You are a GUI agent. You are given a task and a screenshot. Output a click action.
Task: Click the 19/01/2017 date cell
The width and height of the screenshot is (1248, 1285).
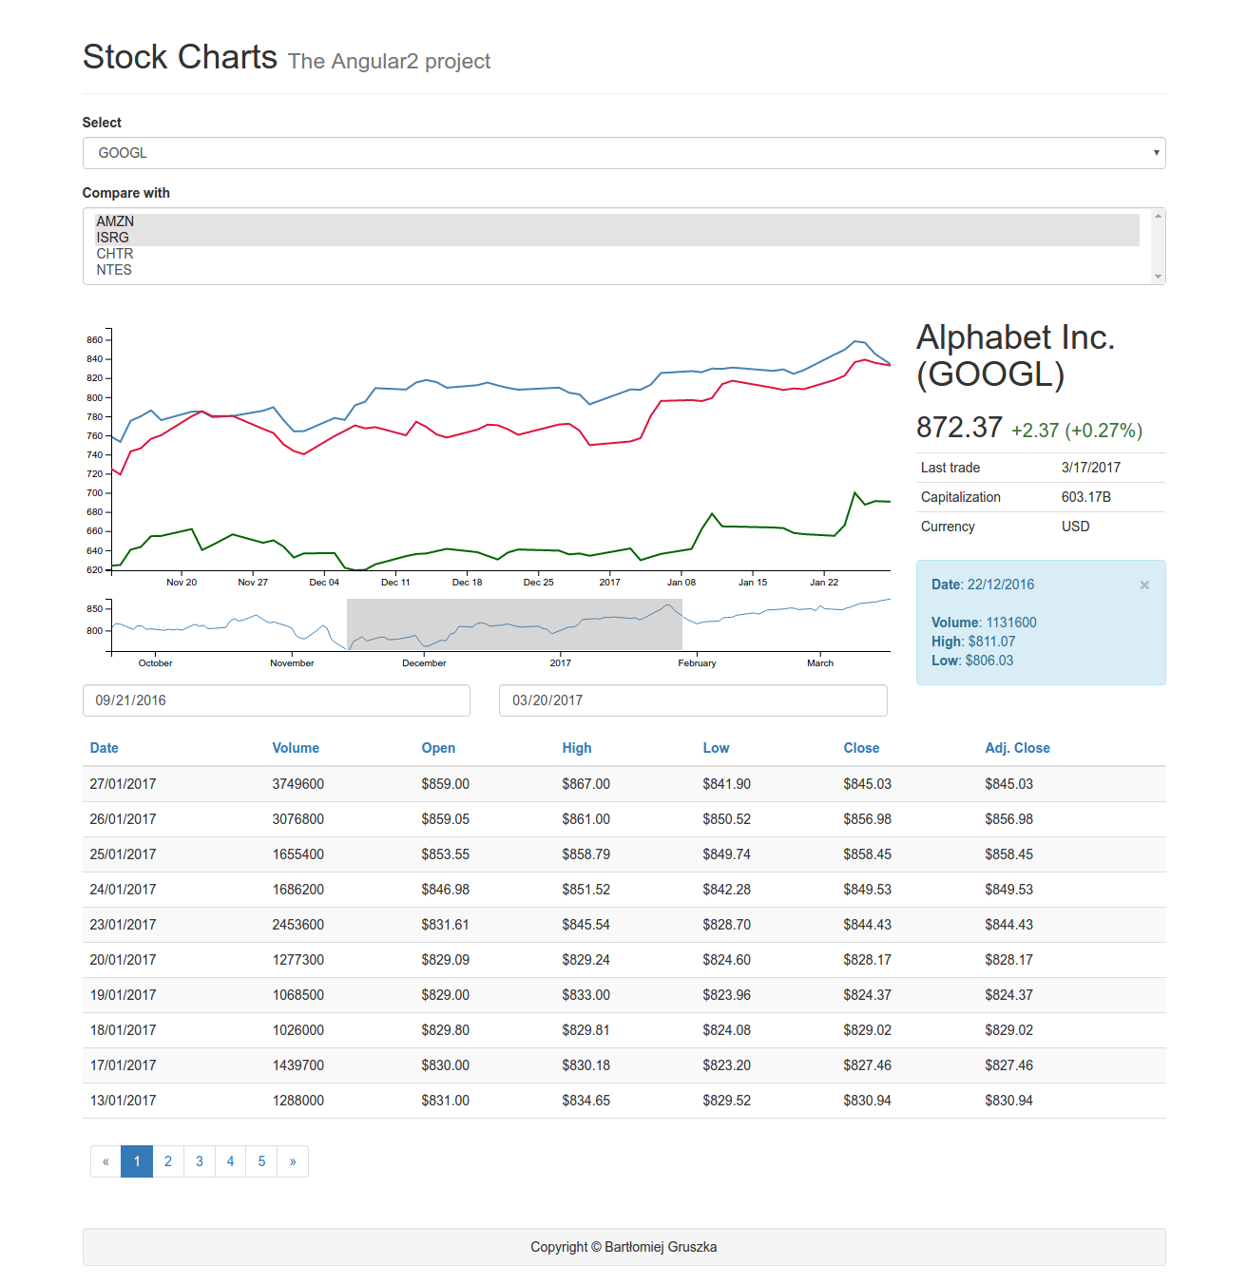[x=123, y=995]
